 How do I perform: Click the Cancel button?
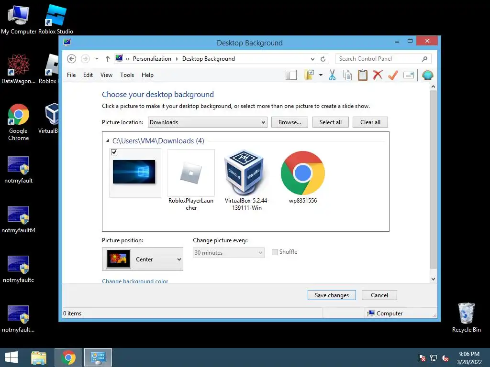coord(379,295)
